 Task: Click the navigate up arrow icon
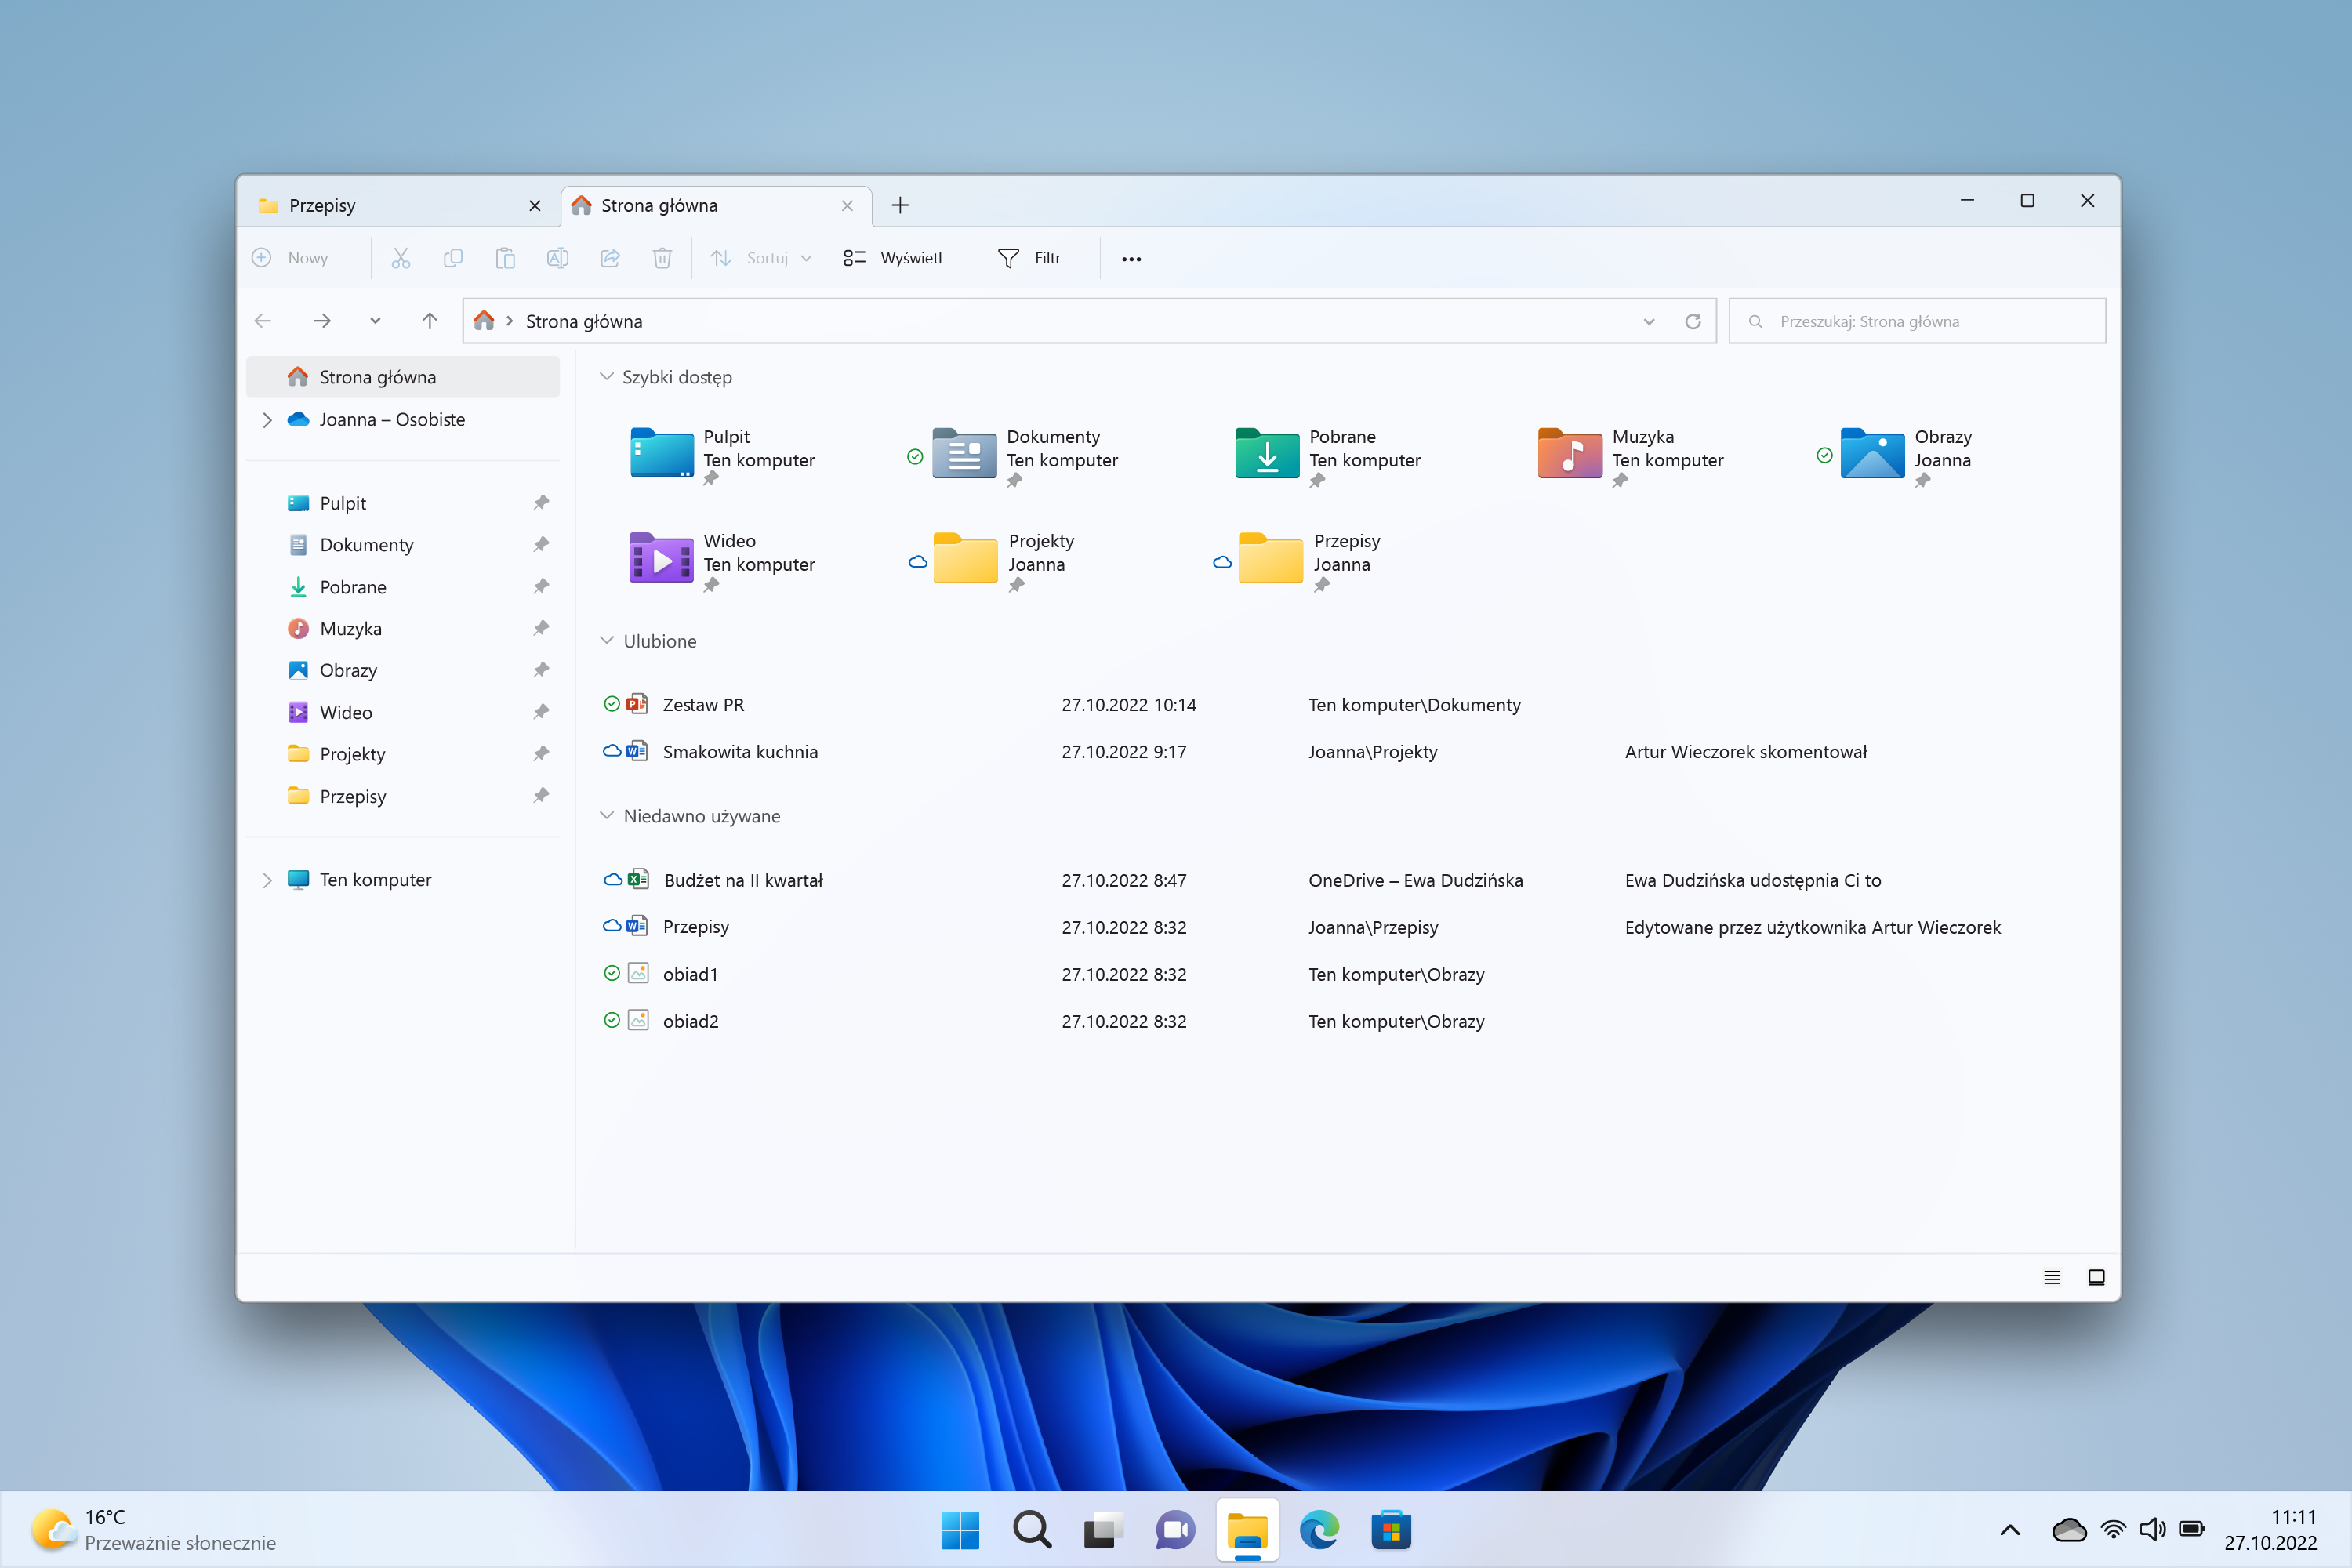pyautogui.click(x=429, y=321)
